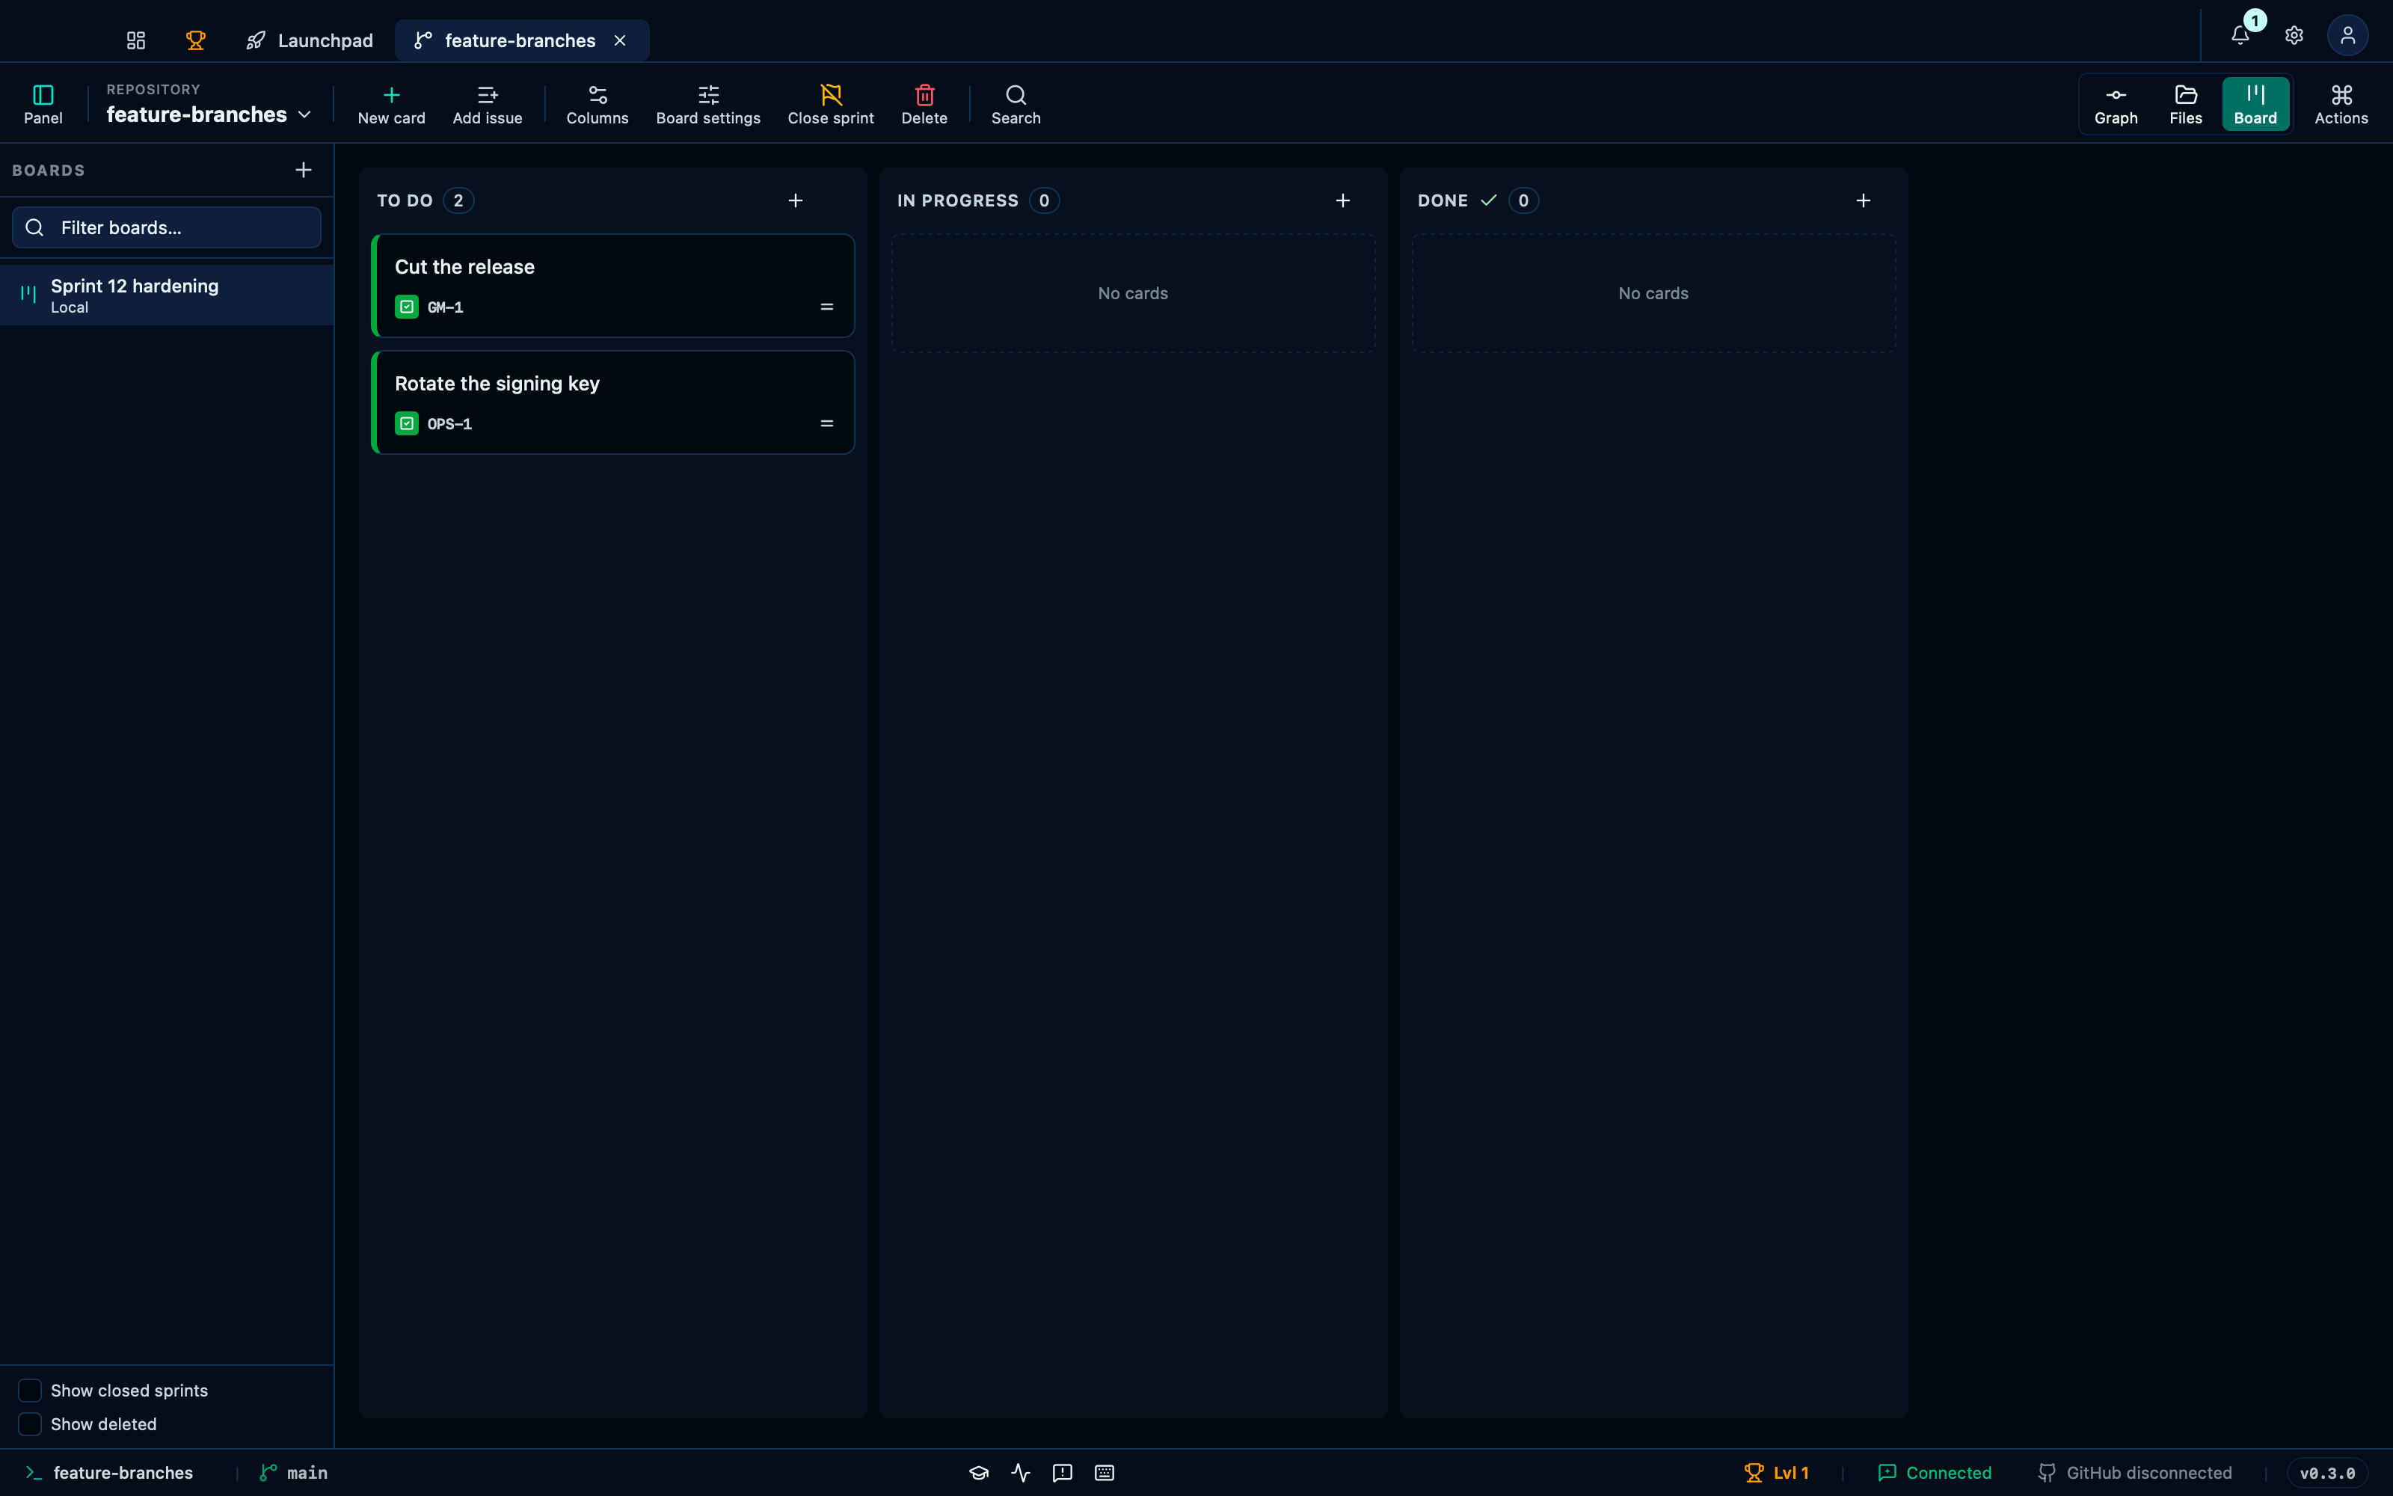Open settings gear icon

[2294, 36]
